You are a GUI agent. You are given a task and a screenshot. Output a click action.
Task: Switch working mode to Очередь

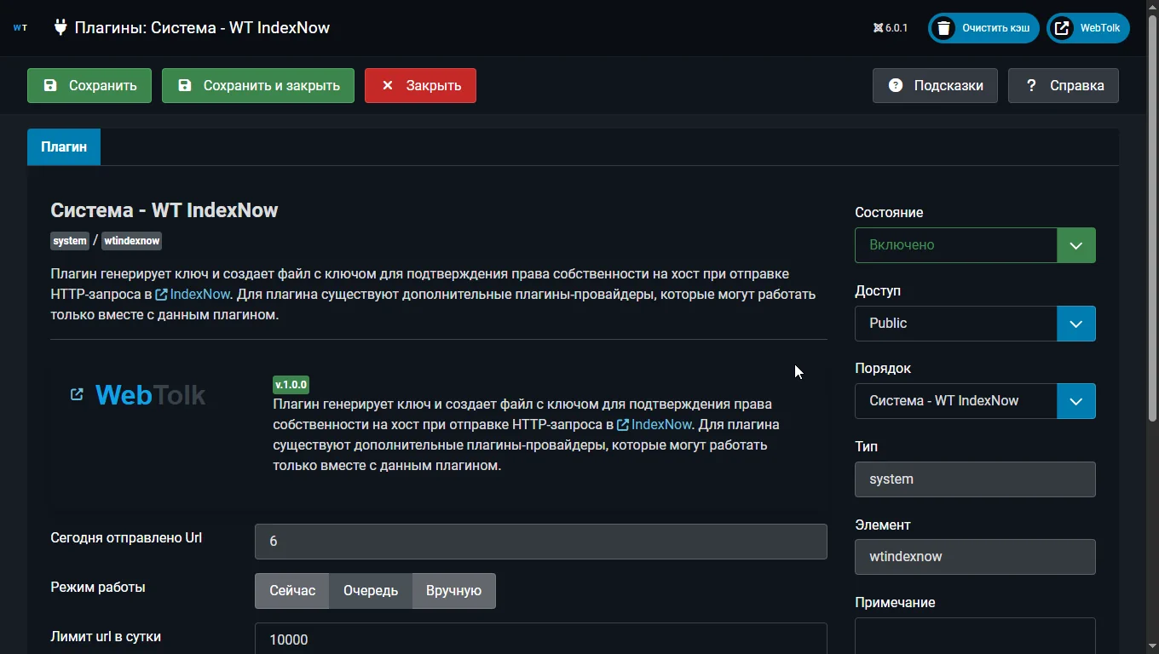click(x=371, y=591)
